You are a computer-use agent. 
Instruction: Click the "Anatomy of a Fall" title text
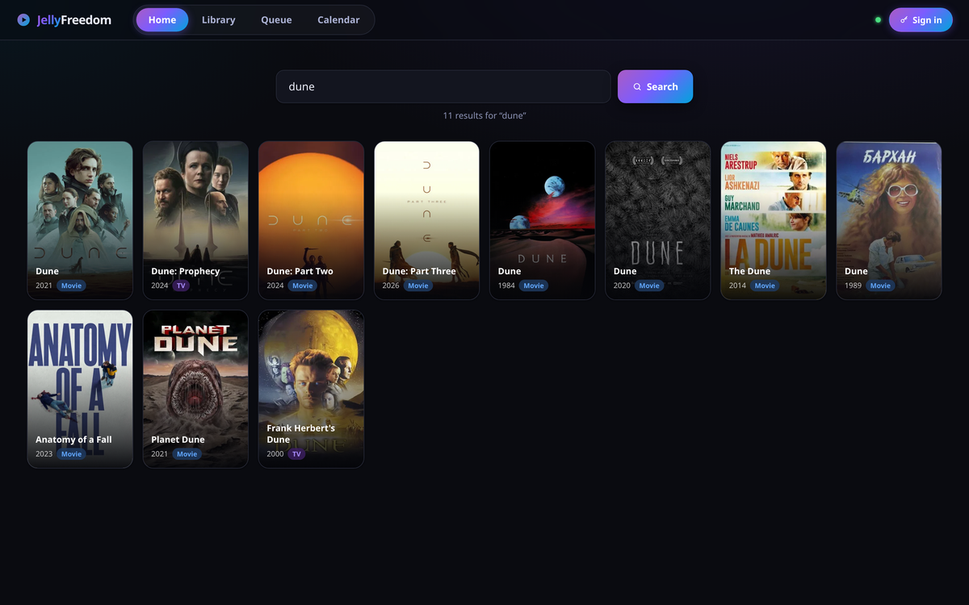tap(73, 440)
